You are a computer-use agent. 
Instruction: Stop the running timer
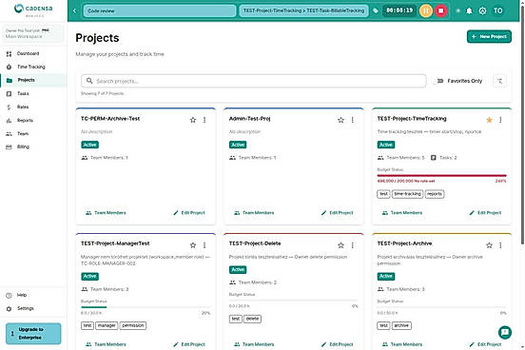(441, 10)
